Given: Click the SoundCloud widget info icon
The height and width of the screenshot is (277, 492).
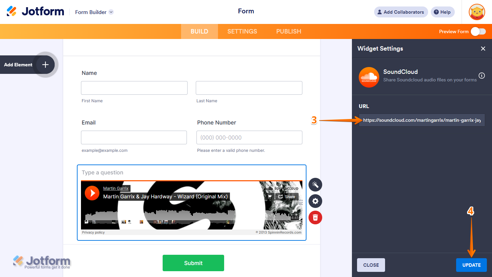Looking at the screenshot, I should point(482,76).
